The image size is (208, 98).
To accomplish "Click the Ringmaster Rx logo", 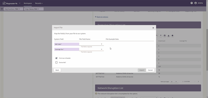I will [10, 3].
